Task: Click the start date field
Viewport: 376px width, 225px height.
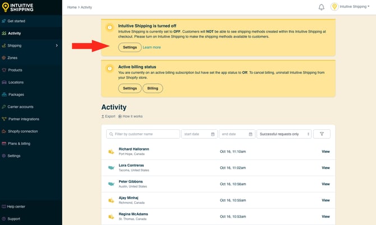Action: click(199, 134)
